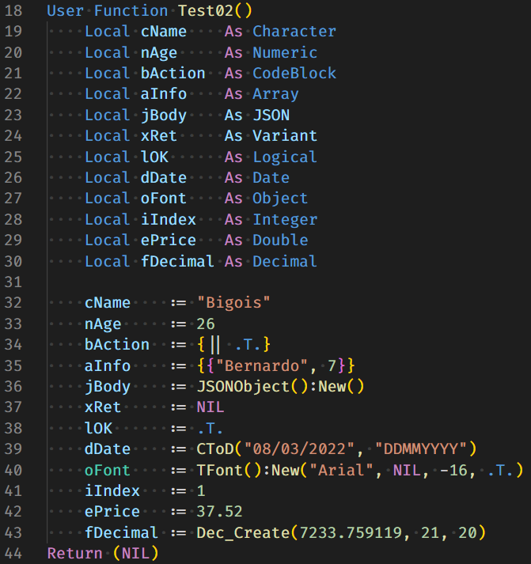This screenshot has height=564, width=531.
Task: Click the value 37.52 on line 42
Action: pos(219,512)
